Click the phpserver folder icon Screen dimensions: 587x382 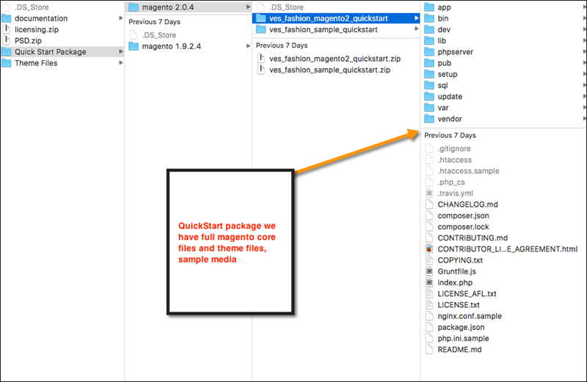pos(429,52)
